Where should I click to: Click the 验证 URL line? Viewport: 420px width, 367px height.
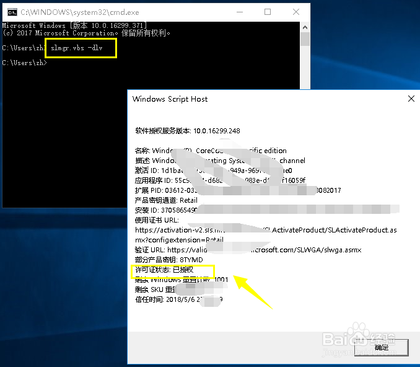coord(248,250)
